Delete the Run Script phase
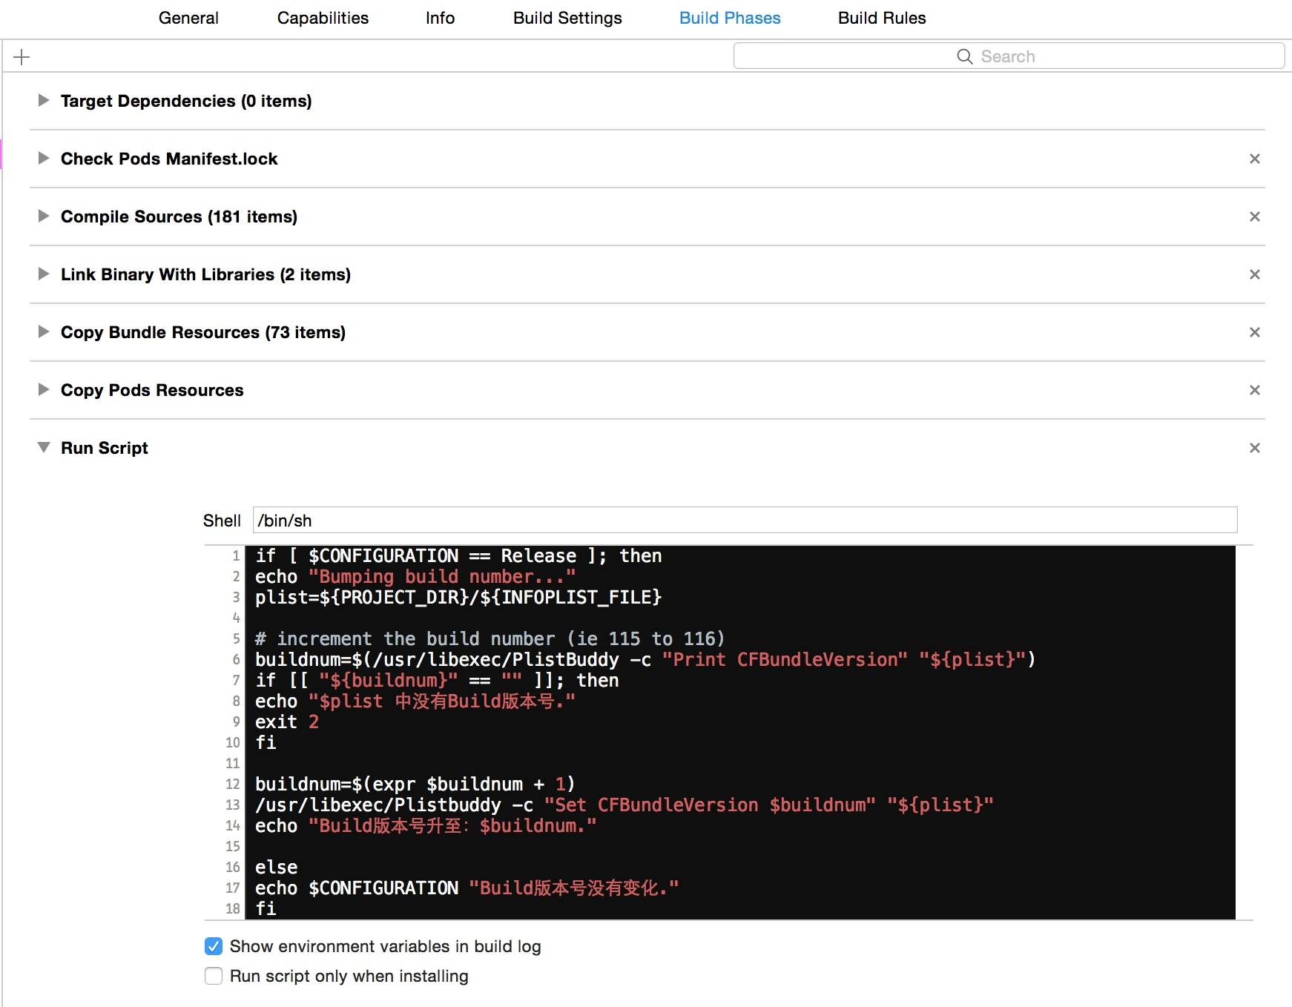Viewport: 1292px width, 1007px height. coord(1254,448)
